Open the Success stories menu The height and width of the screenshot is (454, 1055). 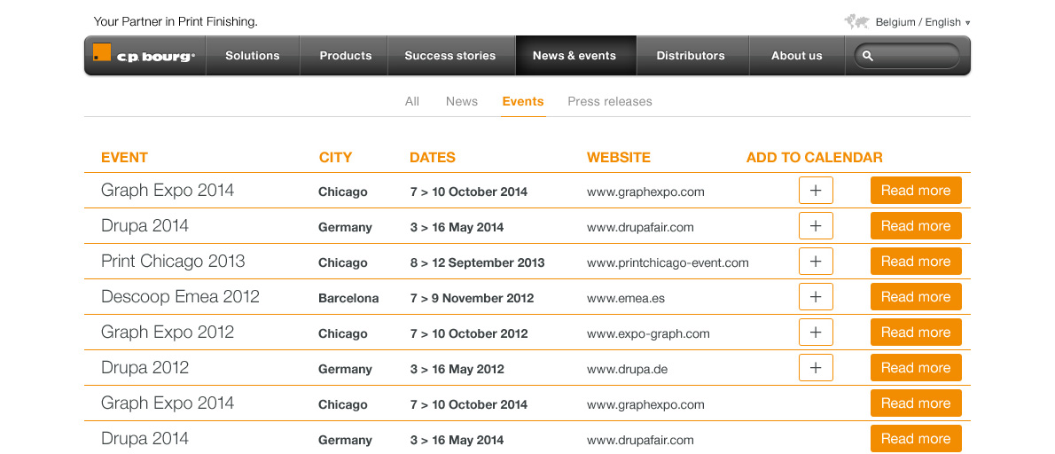tap(450, 56)
